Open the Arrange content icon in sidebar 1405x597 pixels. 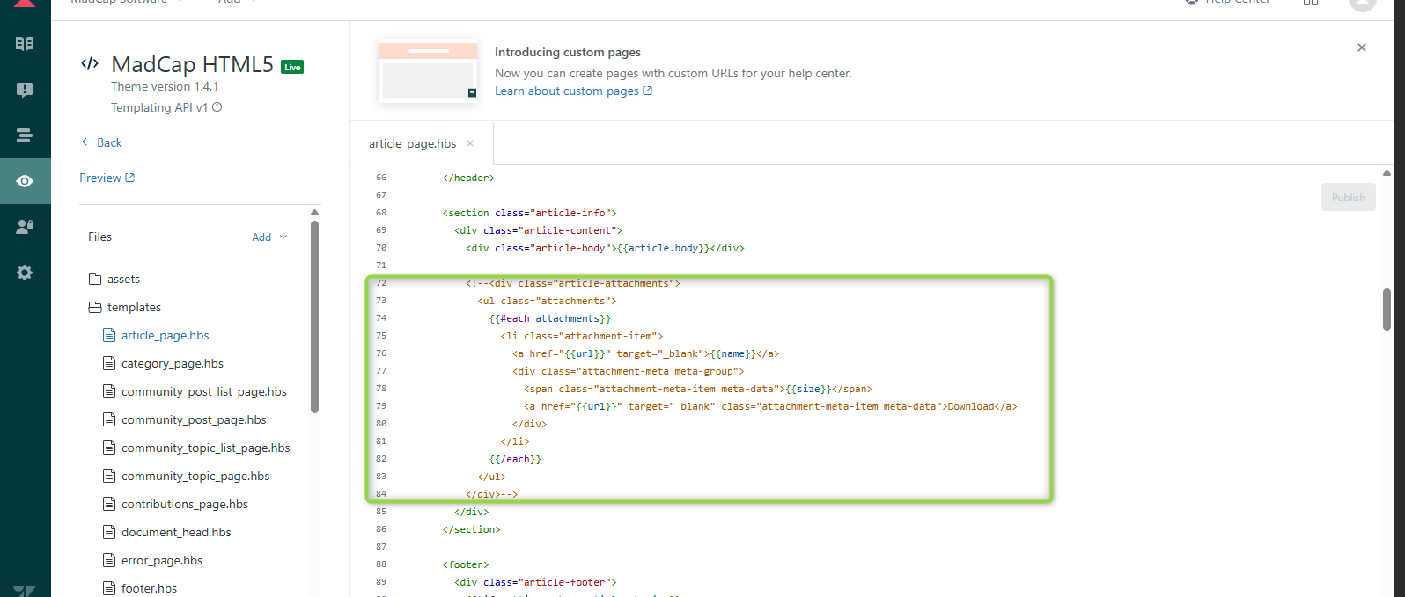coord(25,135)
